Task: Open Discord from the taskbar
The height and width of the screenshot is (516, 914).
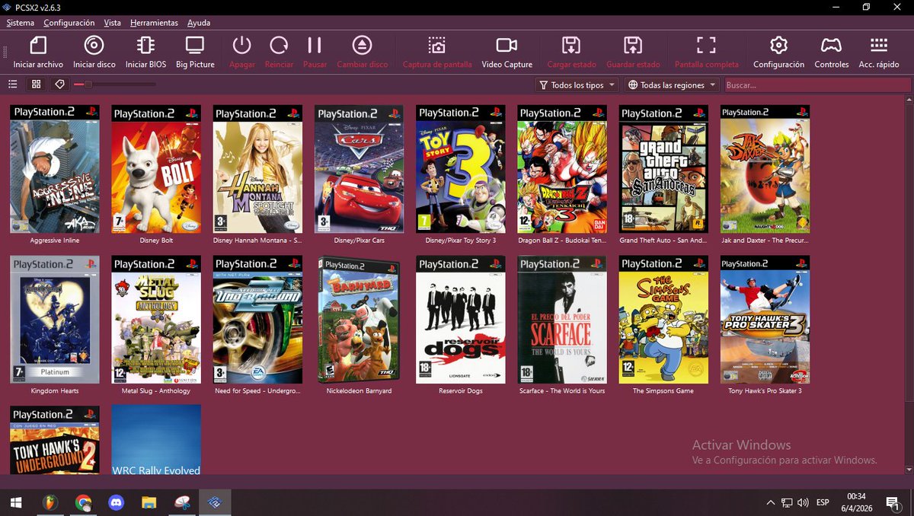Action: (x=116, y=502)
